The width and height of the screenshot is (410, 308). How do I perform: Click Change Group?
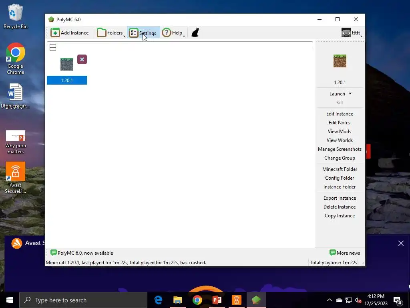340,158
